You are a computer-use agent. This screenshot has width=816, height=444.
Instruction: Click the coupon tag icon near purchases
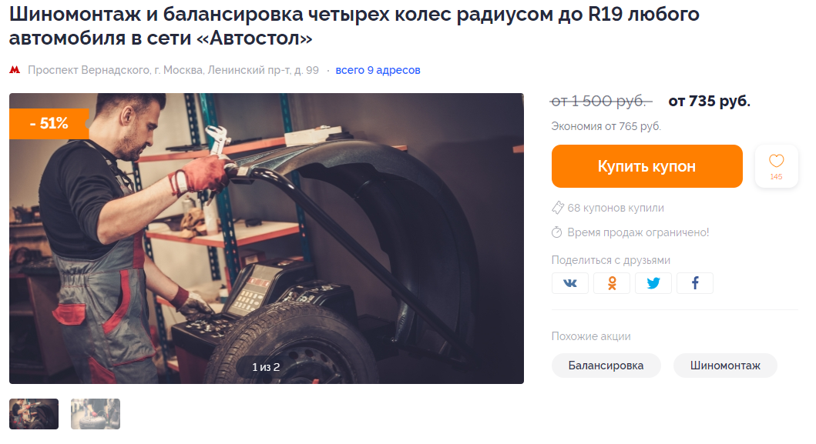(557, 208)
